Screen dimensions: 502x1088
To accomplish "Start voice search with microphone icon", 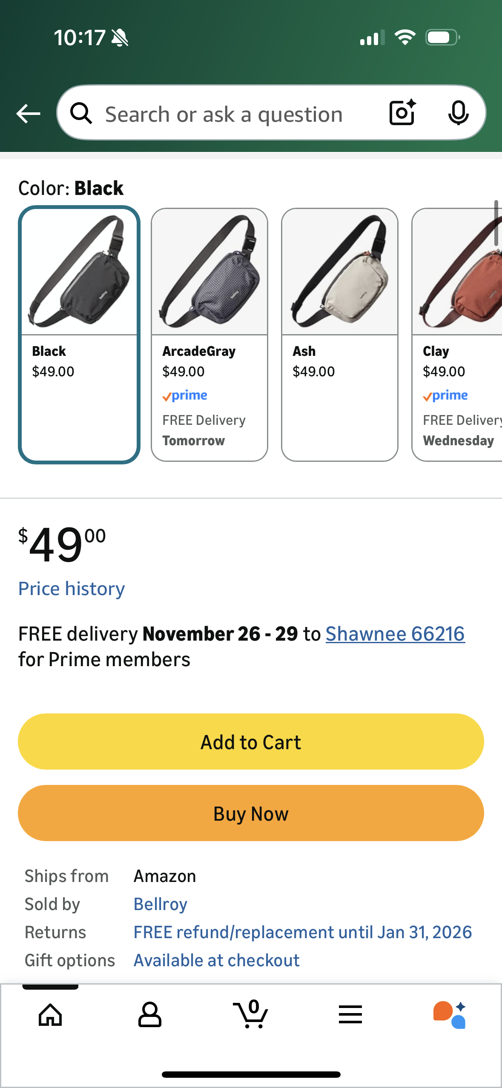I will (x=458, y=113).
